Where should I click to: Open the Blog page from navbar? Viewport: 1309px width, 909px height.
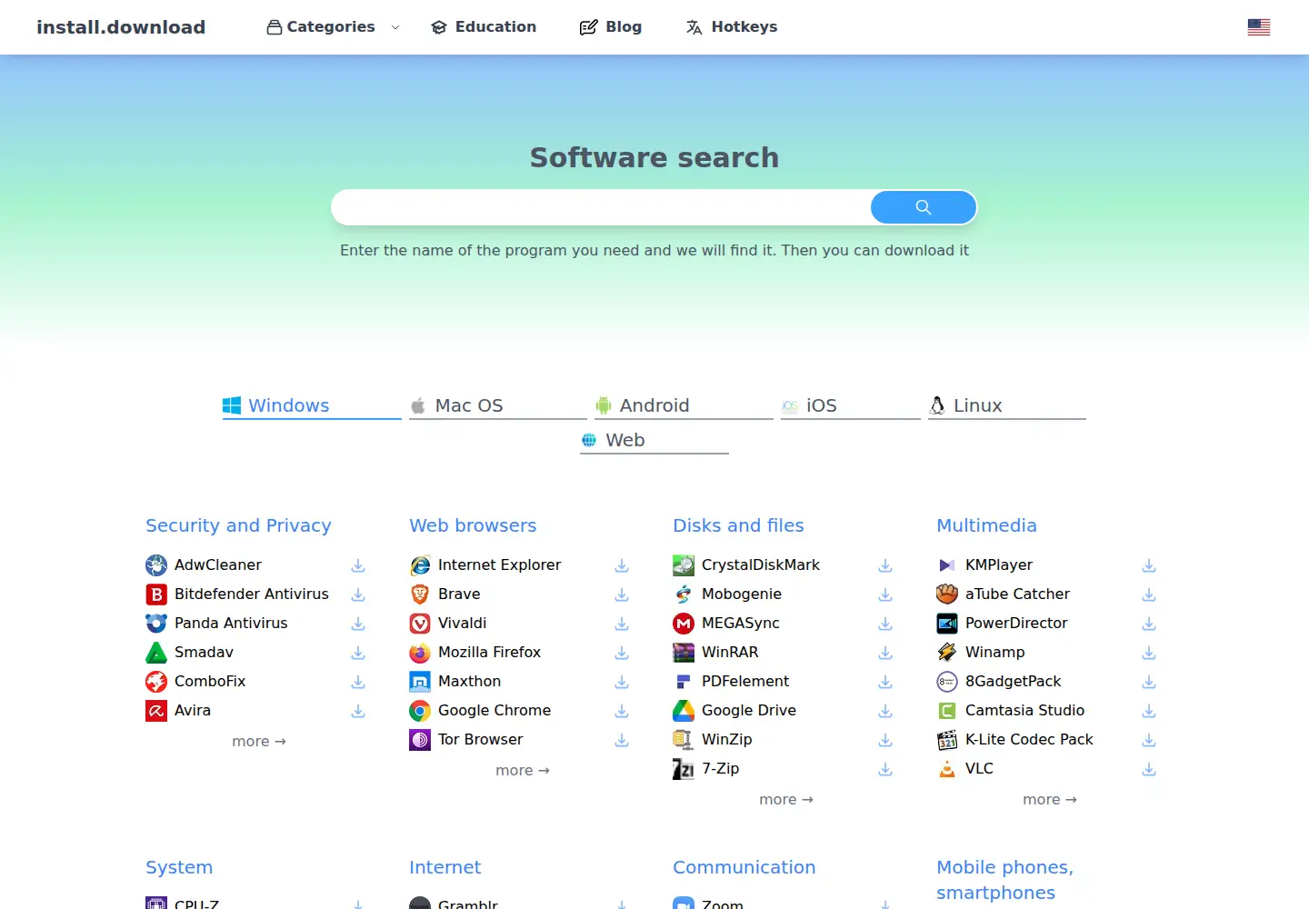[611, 27]
